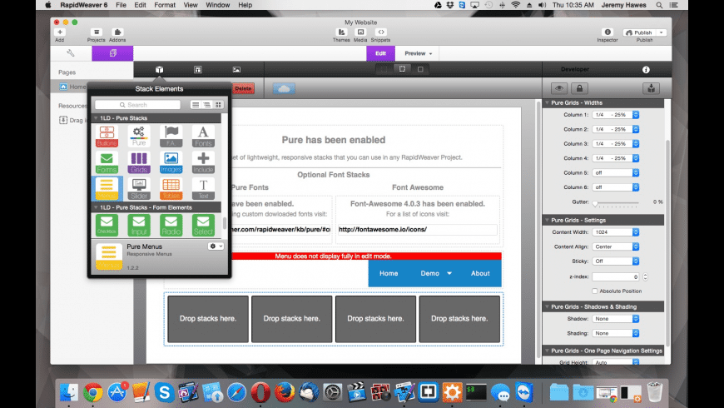Open the Media browser
Image resolution: width=724 pixels, height=408 pixels.
[360, 35]
